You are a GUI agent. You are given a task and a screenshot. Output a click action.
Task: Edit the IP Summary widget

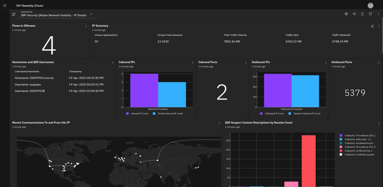(372, 26)
